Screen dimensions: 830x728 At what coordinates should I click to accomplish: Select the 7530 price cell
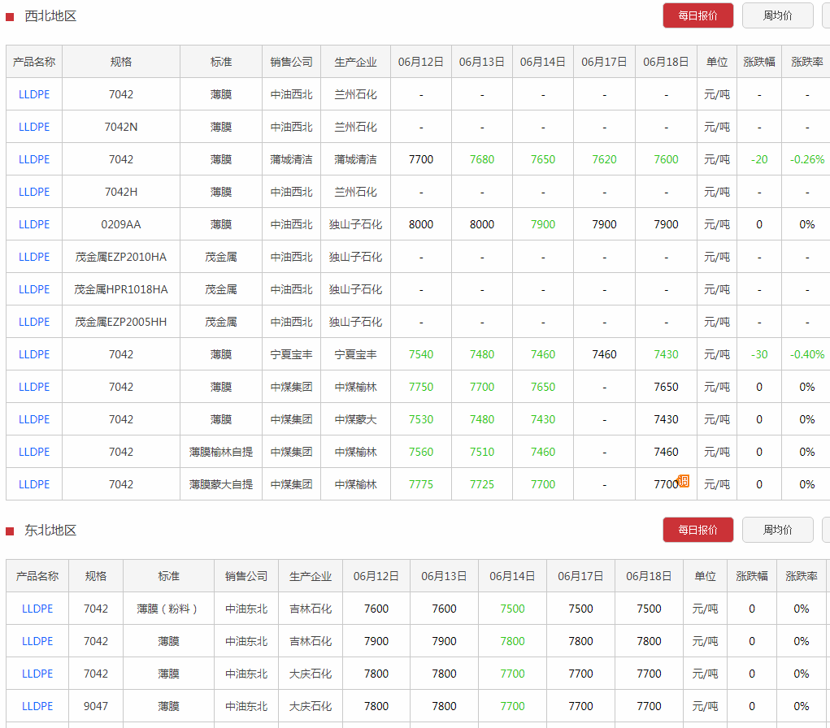click(421, 419)
